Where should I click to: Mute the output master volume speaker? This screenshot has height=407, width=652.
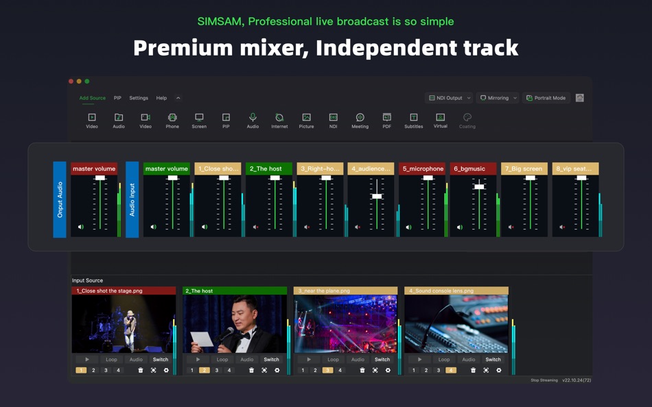pyautogui.click(x=81, y=227)
